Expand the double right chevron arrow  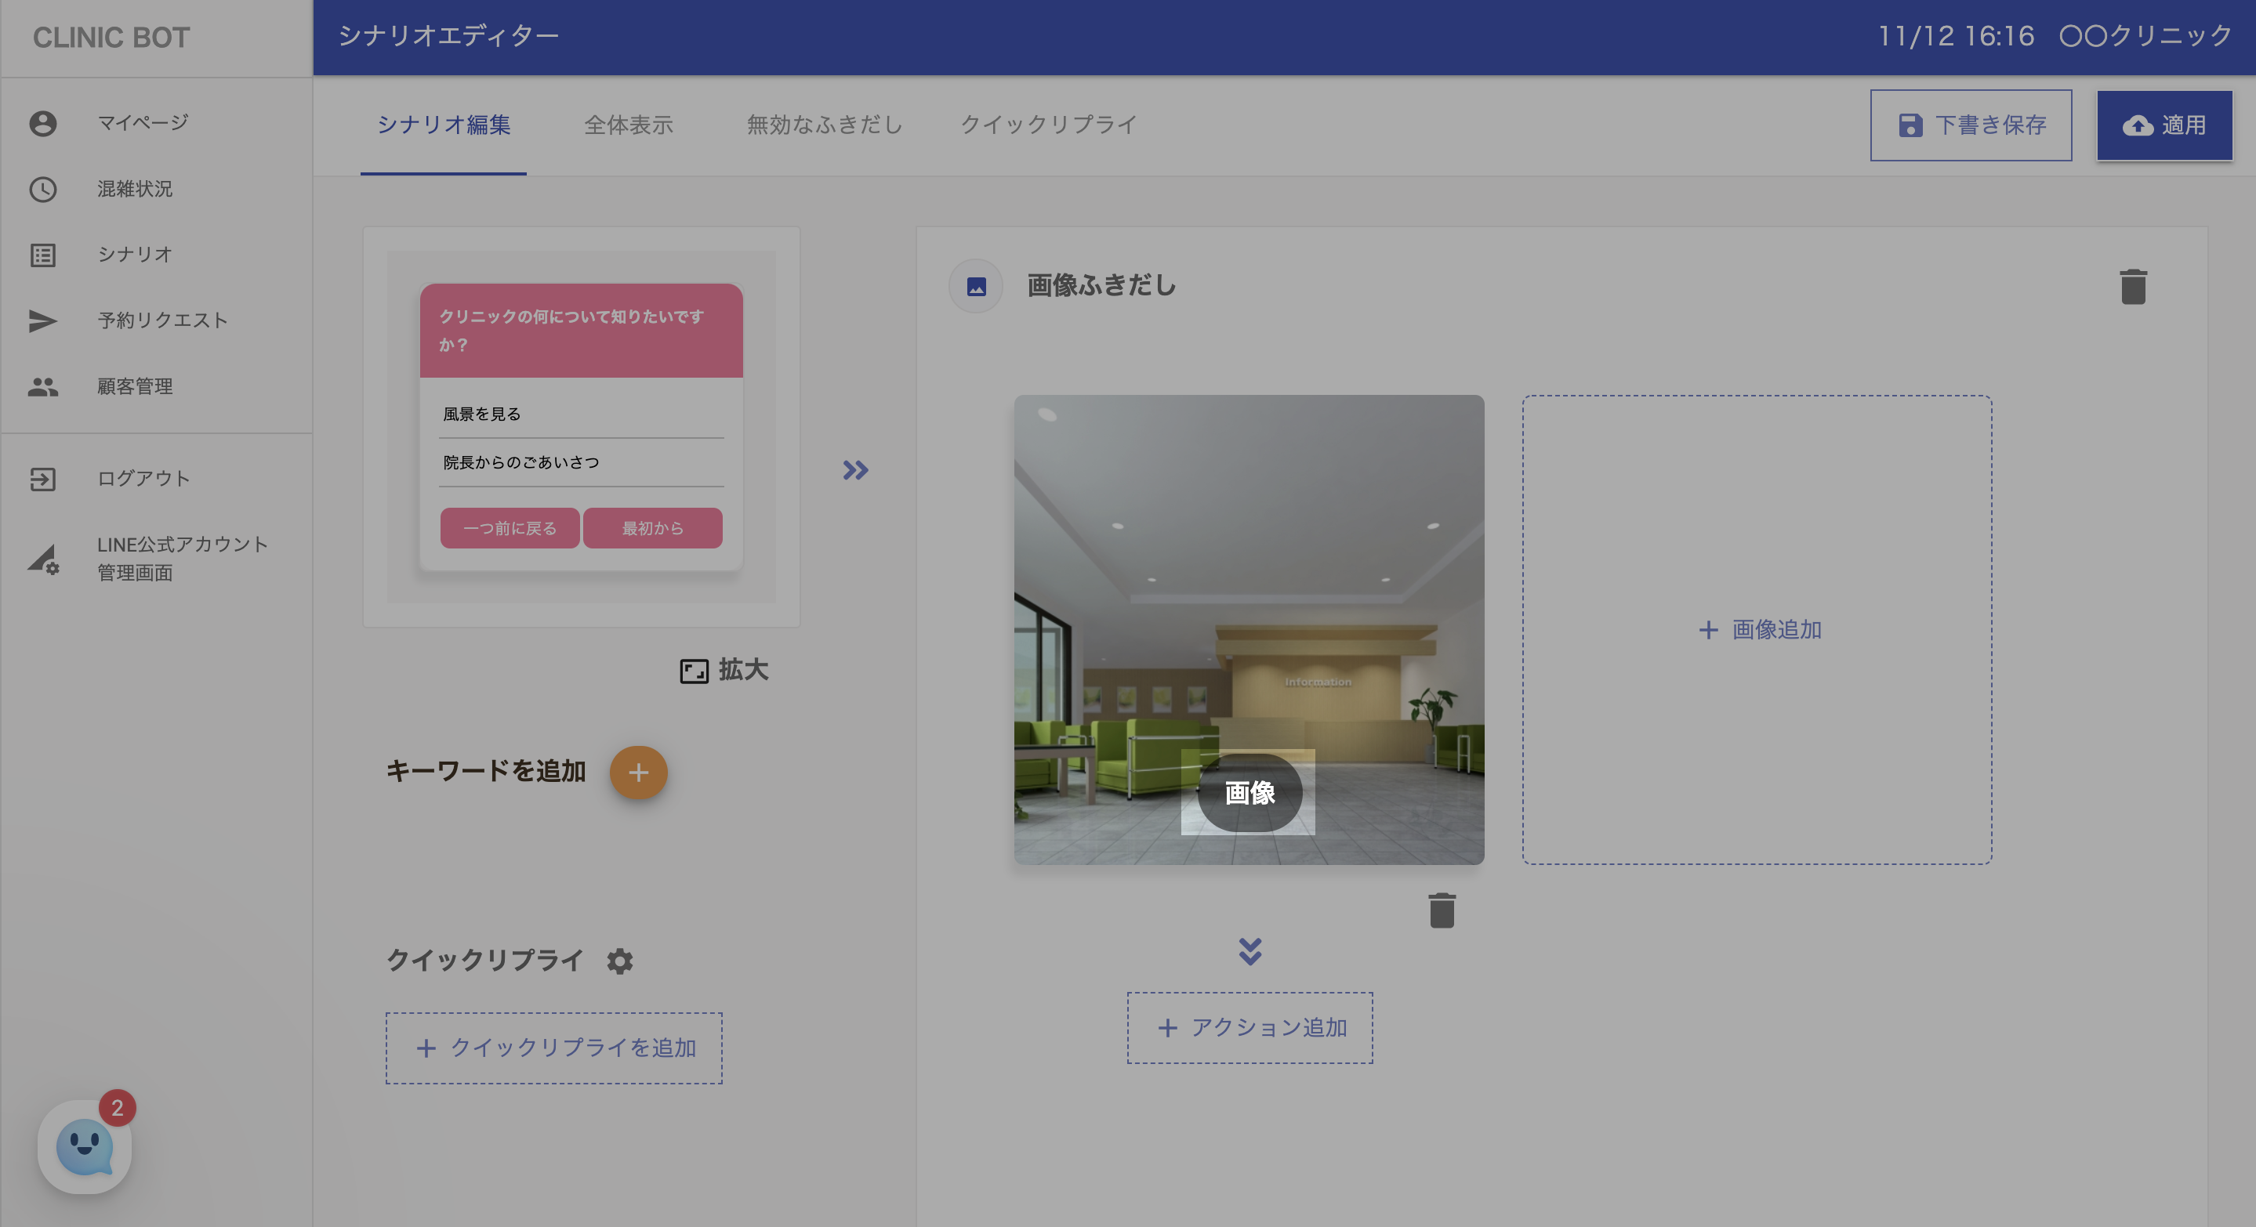(x=856, y=470)
